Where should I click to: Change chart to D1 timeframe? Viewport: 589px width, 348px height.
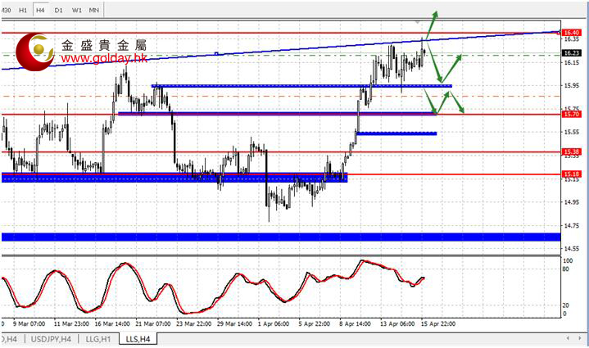58,11
